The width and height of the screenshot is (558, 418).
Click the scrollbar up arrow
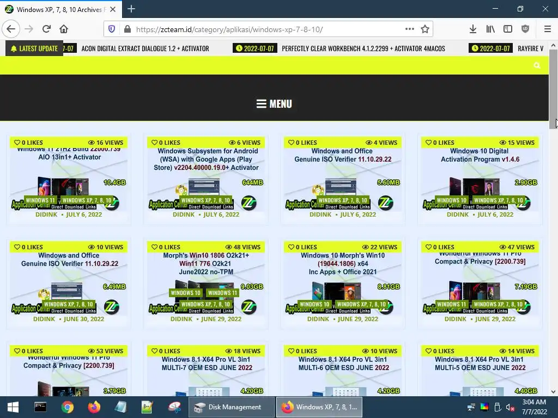click(553, 46)
